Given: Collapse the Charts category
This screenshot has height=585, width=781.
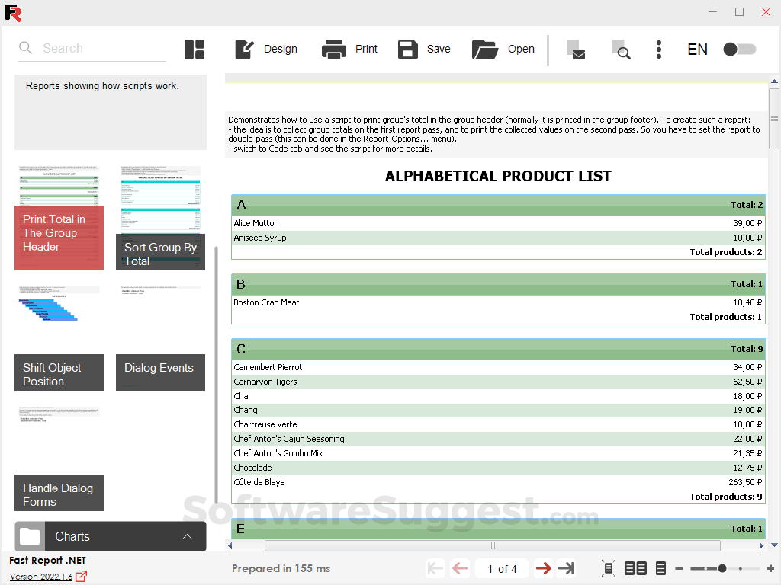Looking at the screenshot, I should pos(187,536).
